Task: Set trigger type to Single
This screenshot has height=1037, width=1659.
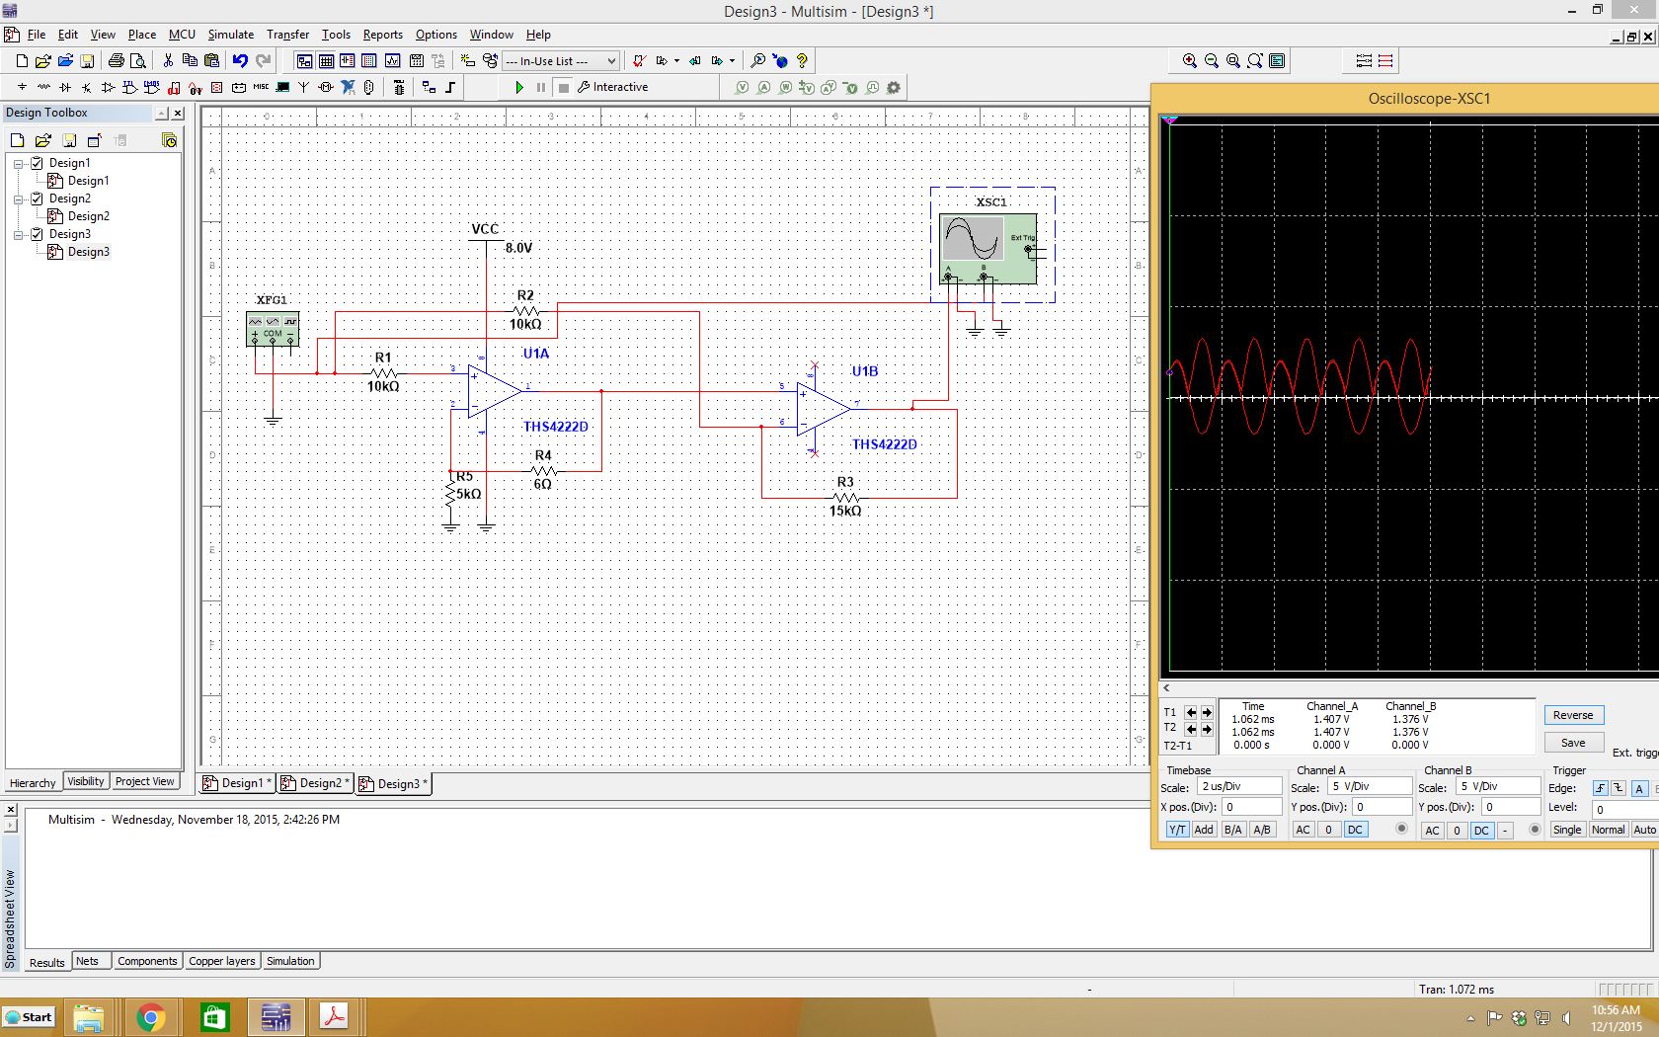Action: 1567,830
